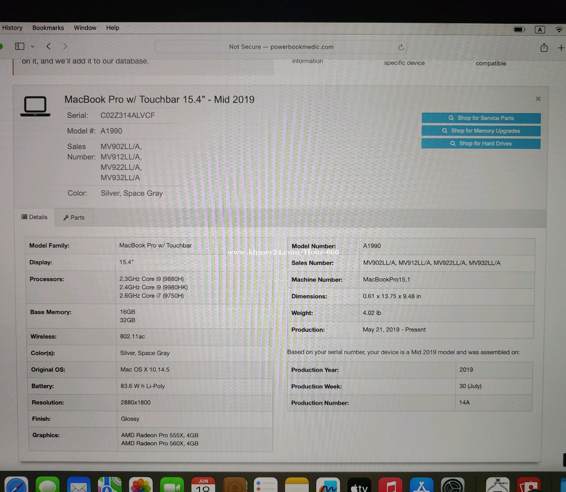The height and width of the screenshot is (492, 566).
Task: Open Safari from the Dock
Action: [x=16, y=485]
